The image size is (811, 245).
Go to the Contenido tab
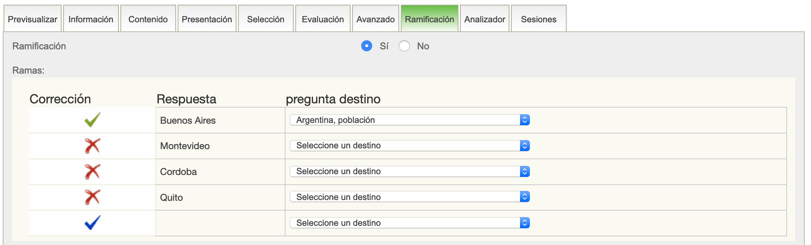[x=148, y=19]
